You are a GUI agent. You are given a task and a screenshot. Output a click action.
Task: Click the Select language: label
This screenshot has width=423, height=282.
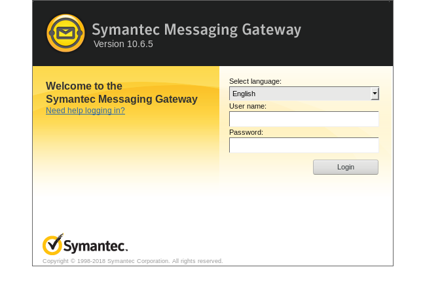tap(255, 81)
